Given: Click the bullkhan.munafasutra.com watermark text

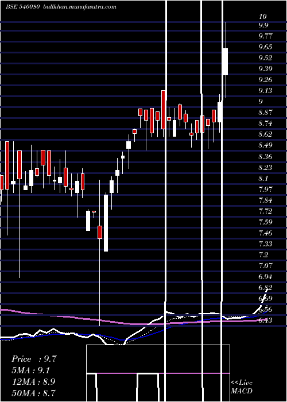Looking at the screenshot, I should coord(80,7).
